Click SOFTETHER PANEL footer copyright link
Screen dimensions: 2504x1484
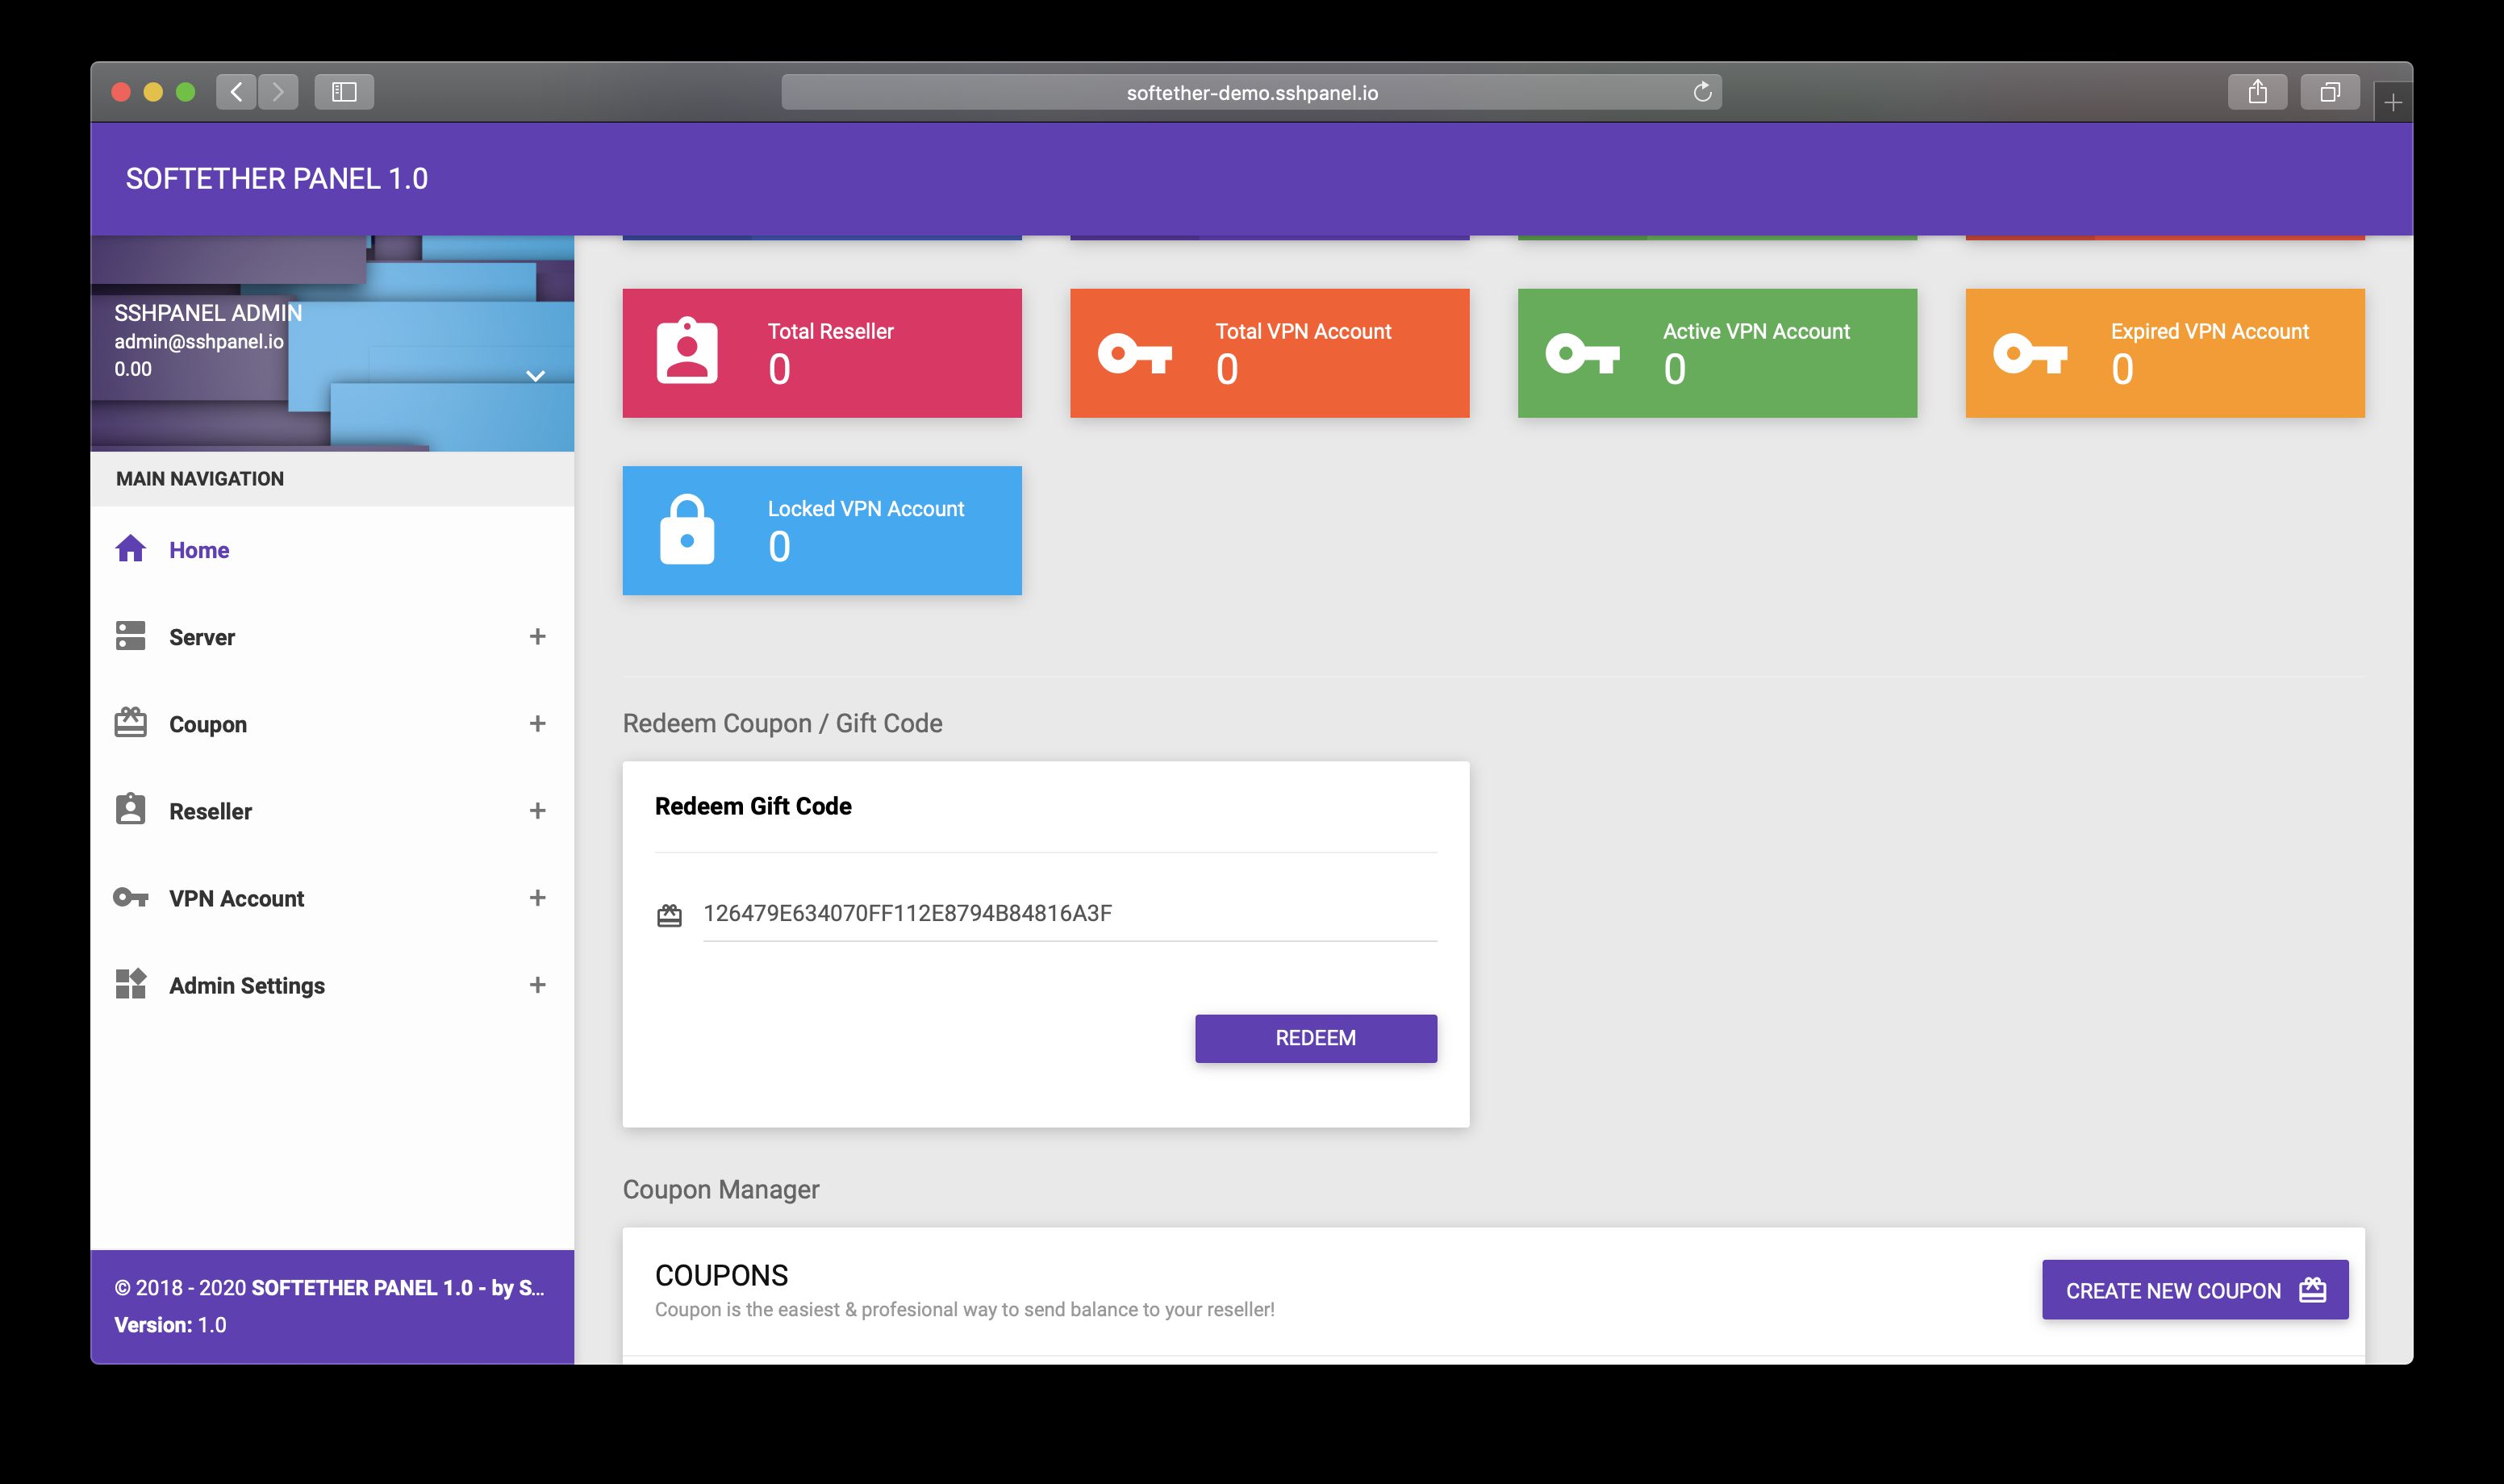[x=397, y=1288]
